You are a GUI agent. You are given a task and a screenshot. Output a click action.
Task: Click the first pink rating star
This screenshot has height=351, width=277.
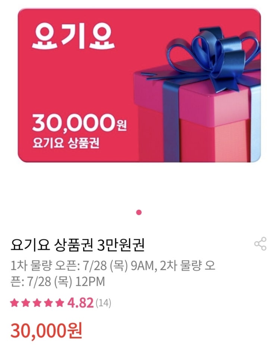click(15, 303)
